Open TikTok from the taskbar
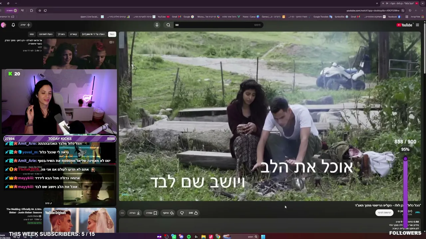Image resolution: width=426 pixels, height=239 pixels. coord(211,237)
